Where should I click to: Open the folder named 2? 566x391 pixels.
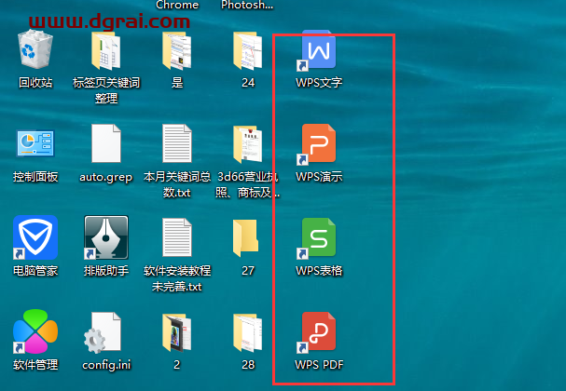(x=176, y=332)
